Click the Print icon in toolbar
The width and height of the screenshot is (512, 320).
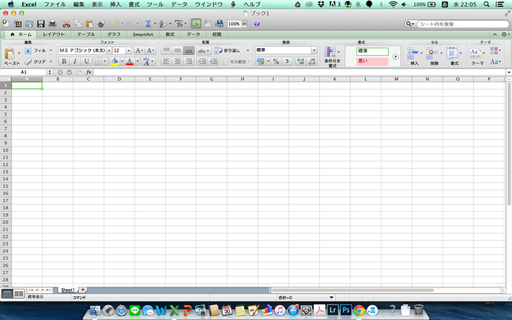(x=52, y=24)
